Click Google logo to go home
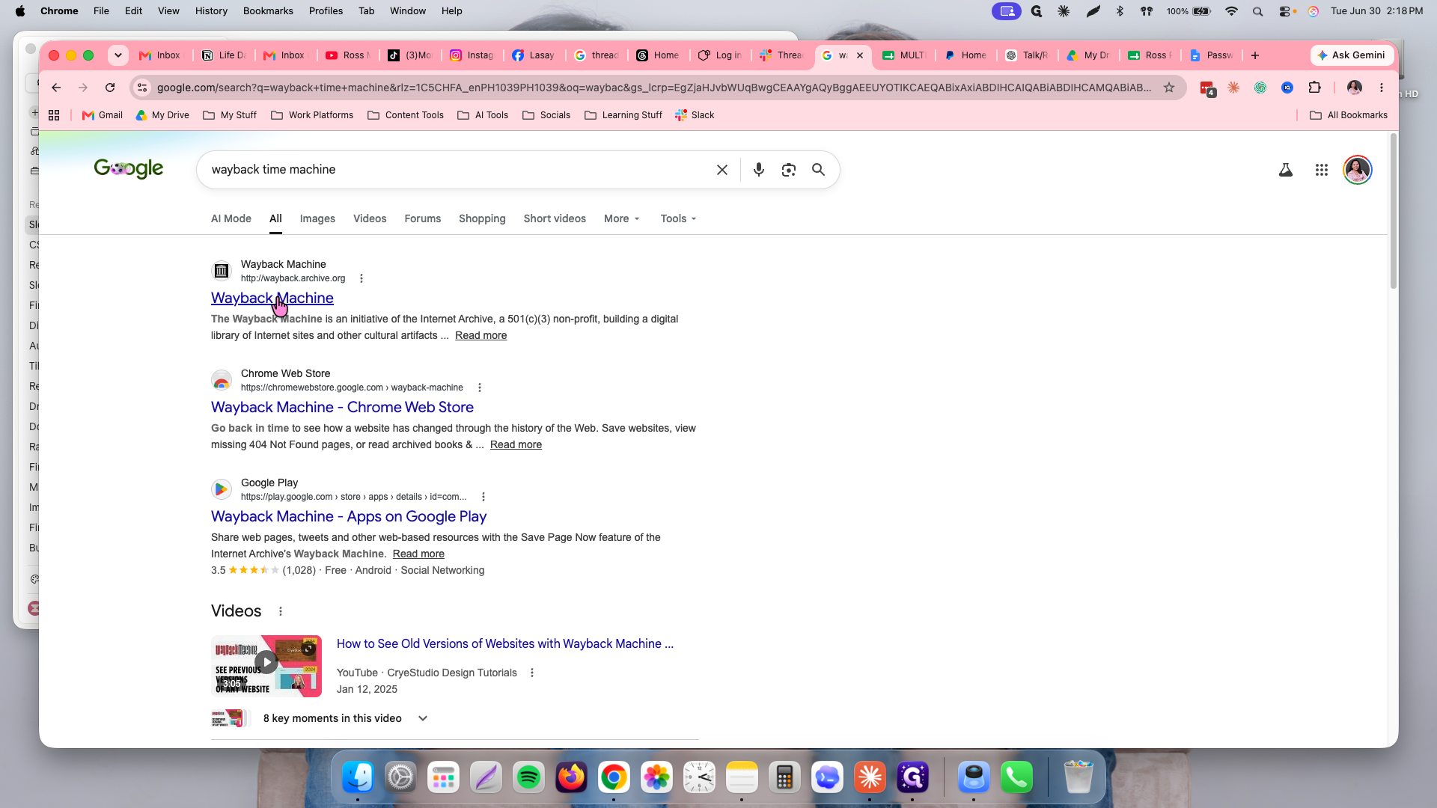 (x=129, y=169)
